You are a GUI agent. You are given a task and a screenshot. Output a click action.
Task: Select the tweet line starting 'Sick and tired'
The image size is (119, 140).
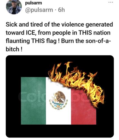point(59,24)
